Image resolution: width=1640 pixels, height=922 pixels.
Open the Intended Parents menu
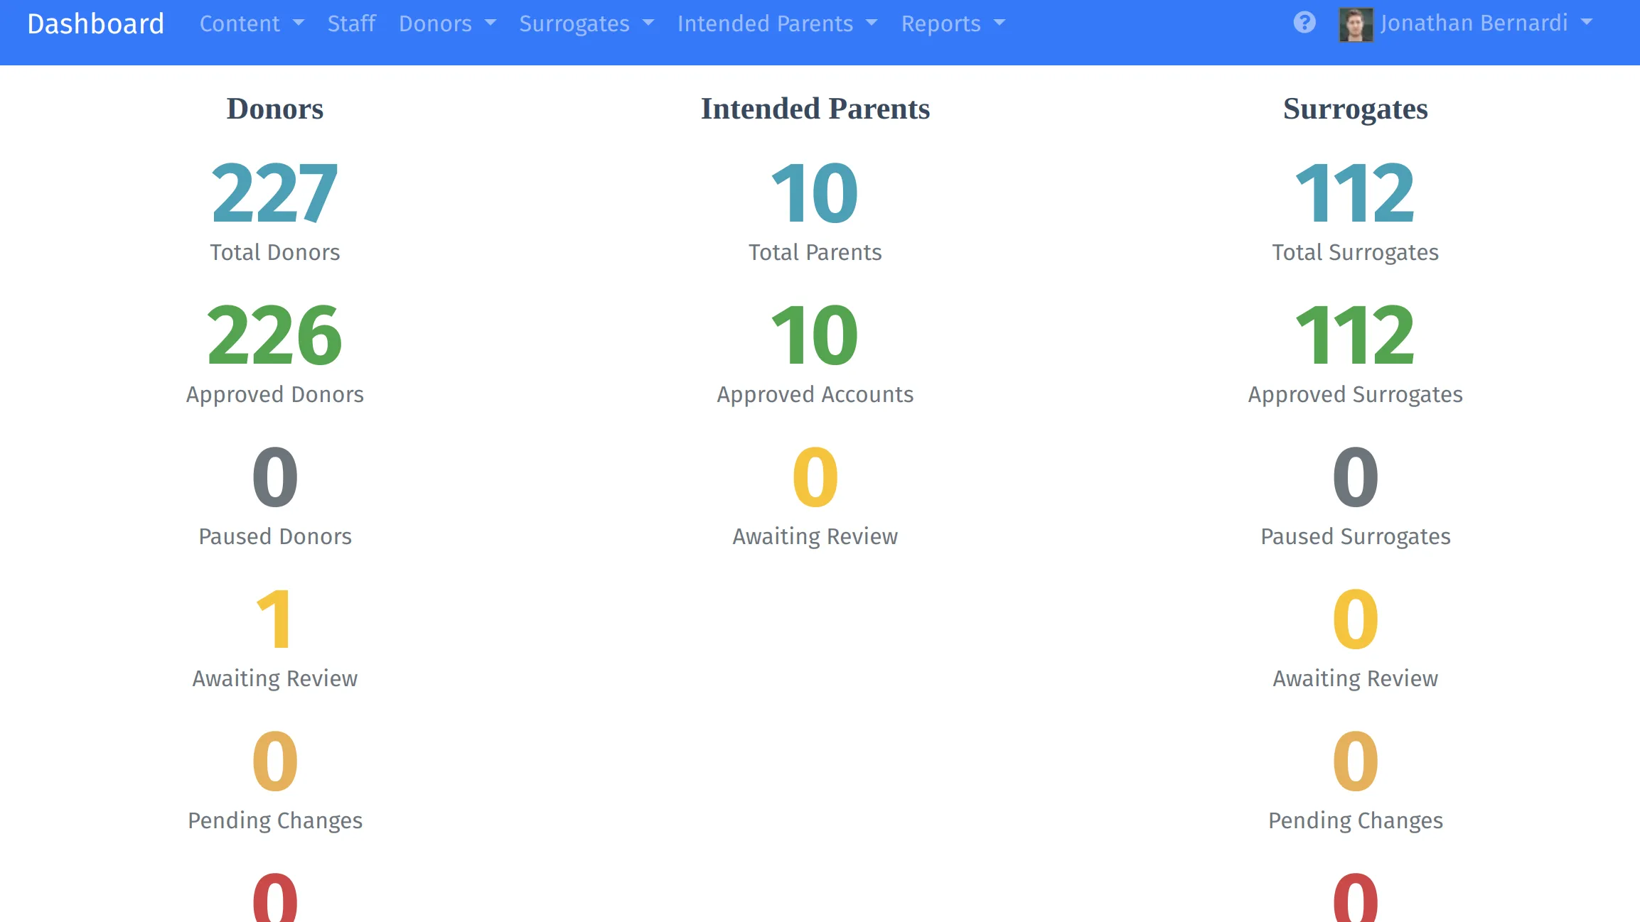(777, 23)
